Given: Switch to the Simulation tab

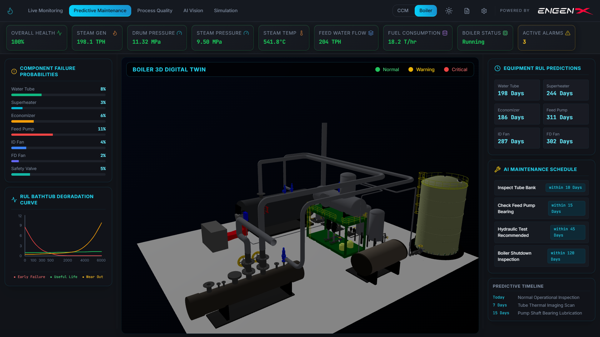Looking at the screenshot, I should (226, 11).
